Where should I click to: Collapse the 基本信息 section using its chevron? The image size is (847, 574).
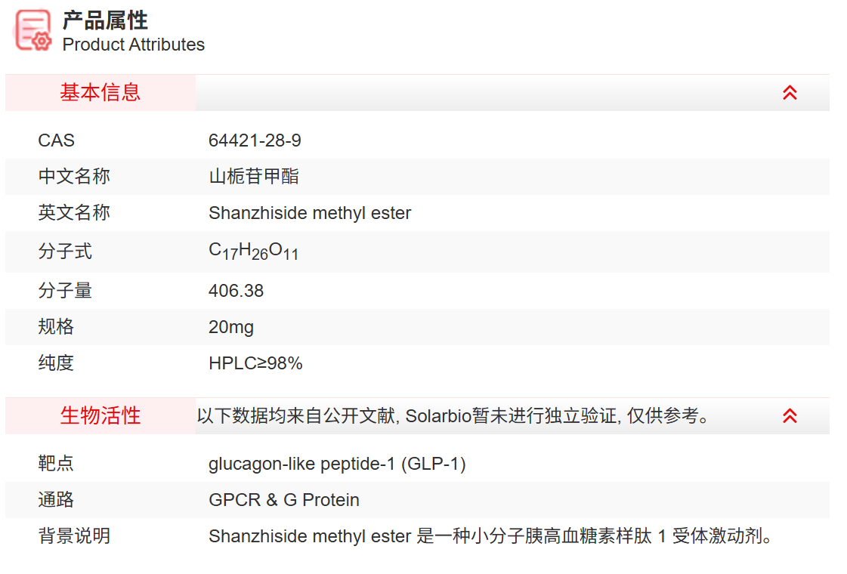[790, 93]
